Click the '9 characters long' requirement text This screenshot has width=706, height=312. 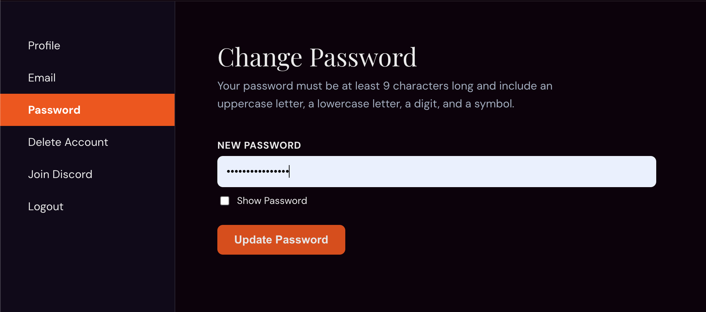pyautogui.click(x=428, y=86)
